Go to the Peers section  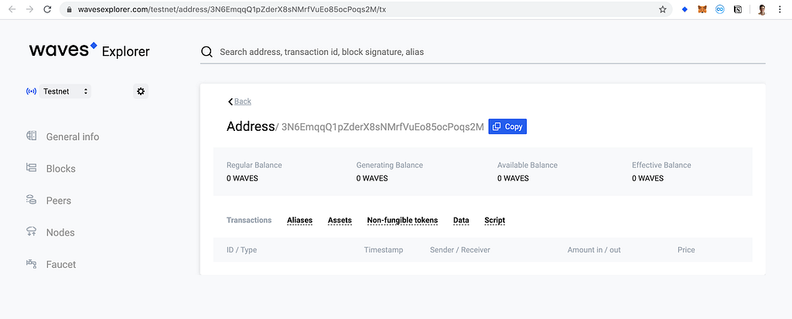point(59,201)
